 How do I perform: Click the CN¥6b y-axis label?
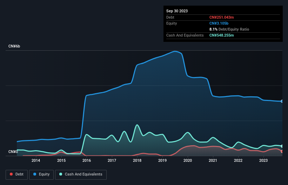tap(14, 46)
